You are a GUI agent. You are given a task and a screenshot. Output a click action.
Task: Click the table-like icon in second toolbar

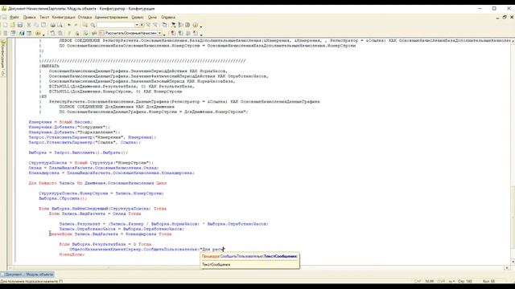29,33
